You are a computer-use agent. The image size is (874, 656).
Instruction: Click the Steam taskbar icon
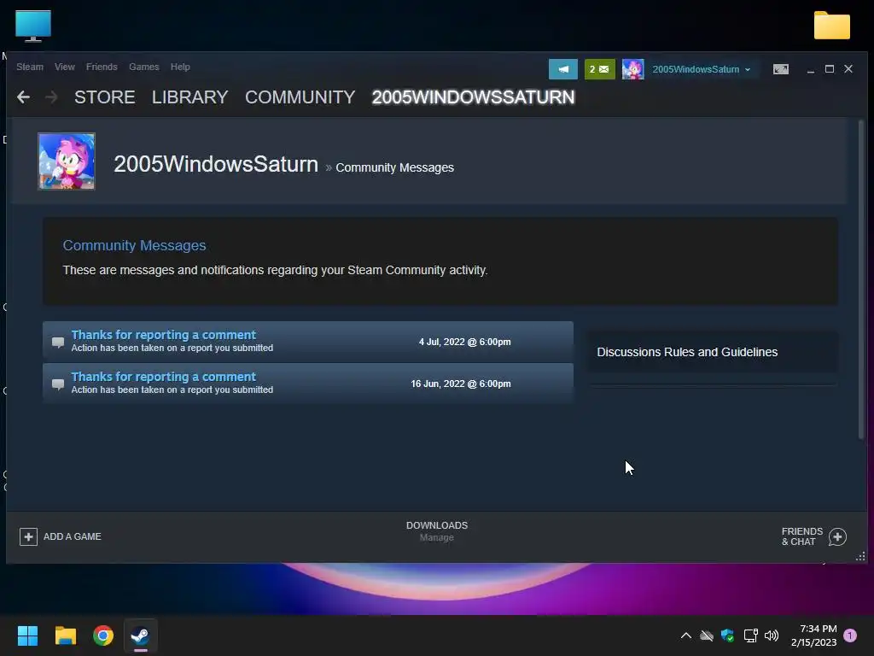coord(141,635)
